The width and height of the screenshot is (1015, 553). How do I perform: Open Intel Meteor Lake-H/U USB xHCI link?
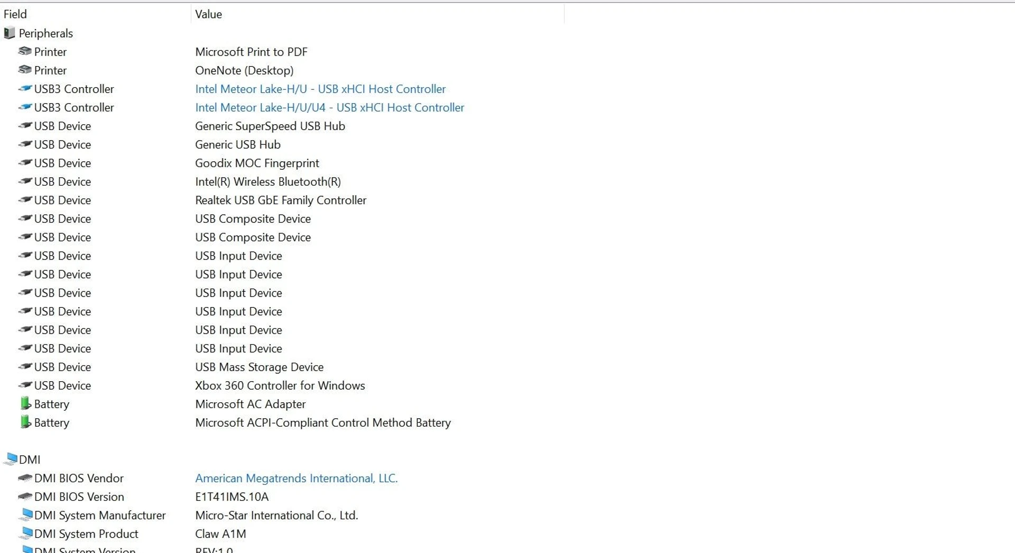tap(320, 89)
